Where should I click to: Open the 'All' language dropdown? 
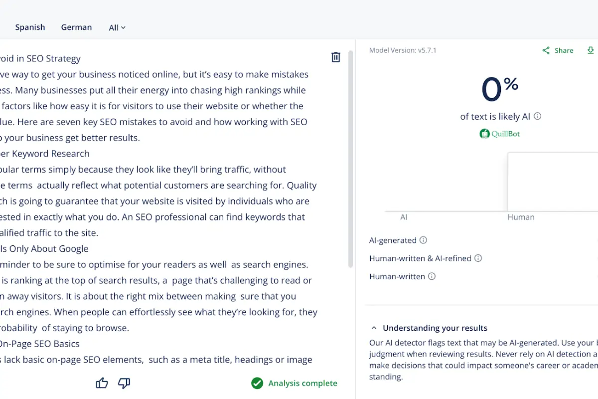click(117, 27)
